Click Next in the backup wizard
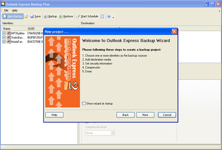Viewport: 222px width, 150px height. point(145,115)
